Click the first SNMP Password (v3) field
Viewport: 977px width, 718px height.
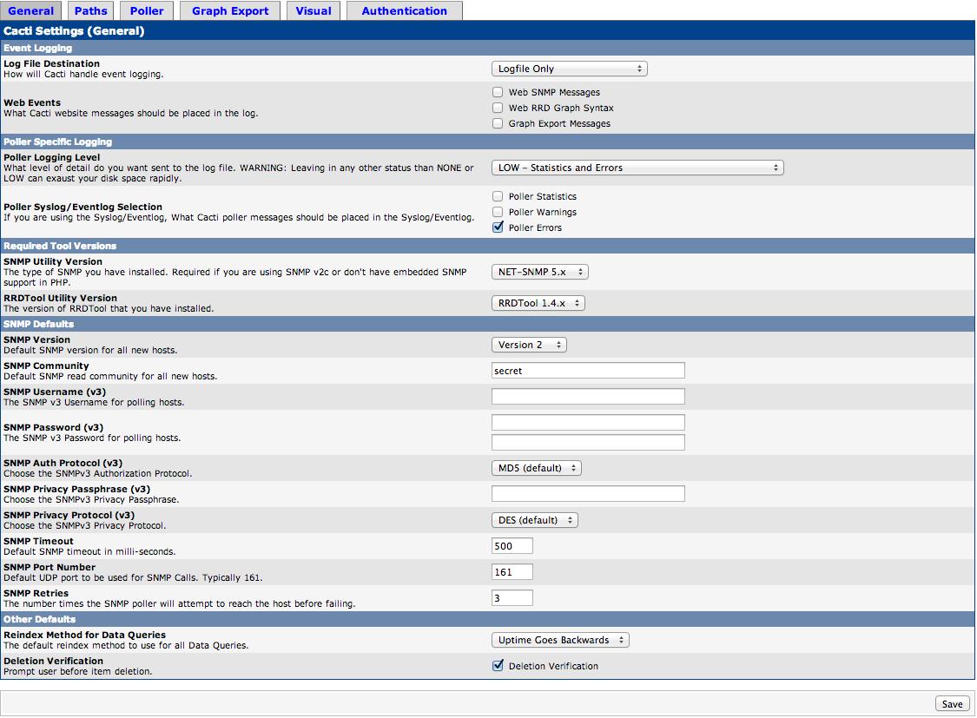coord(588,422)
